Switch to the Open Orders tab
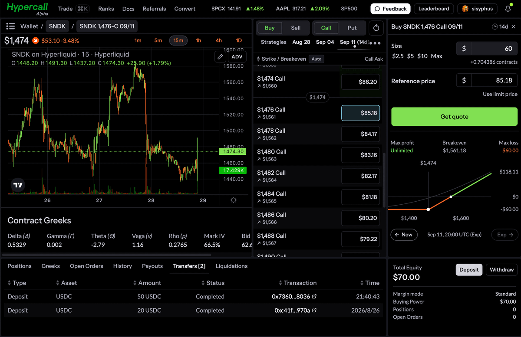521x337 pixels. [86, 266]
